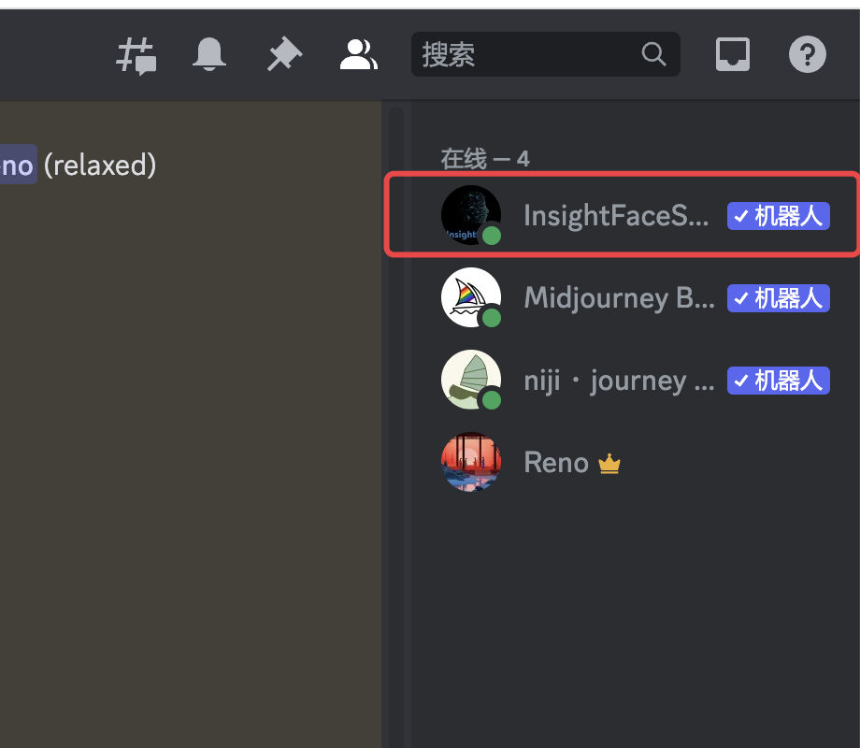Click Reno's red landscape avatar

click(471, 462)
